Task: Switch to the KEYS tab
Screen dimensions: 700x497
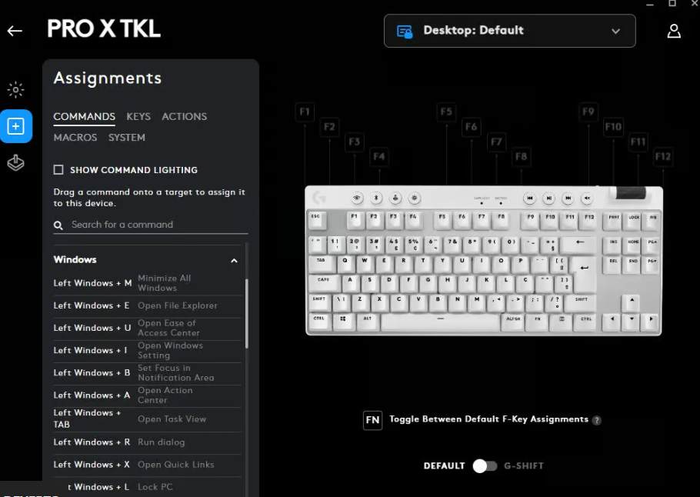Action: coord(138,116)
